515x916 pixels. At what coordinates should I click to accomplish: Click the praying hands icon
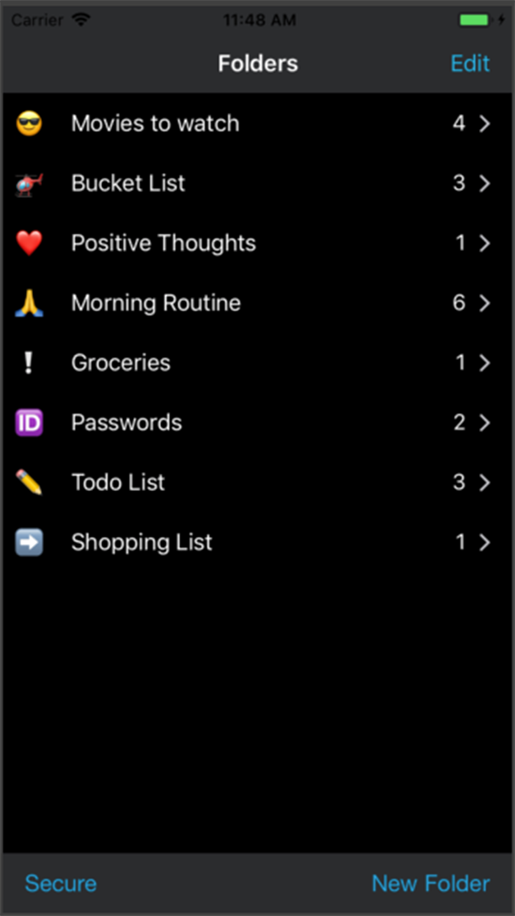pyautogui.click(x=29, y=303)
